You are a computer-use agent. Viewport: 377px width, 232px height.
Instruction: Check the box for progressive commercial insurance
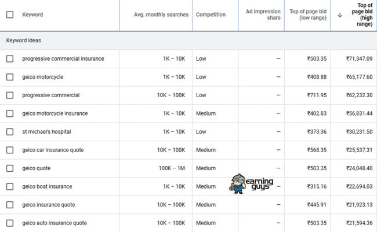[10, 59]
